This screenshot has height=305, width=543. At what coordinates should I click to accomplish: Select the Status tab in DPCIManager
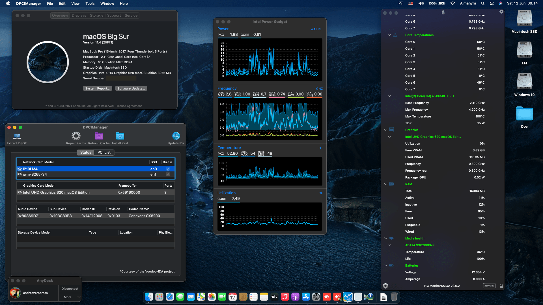tap(86, 152)
